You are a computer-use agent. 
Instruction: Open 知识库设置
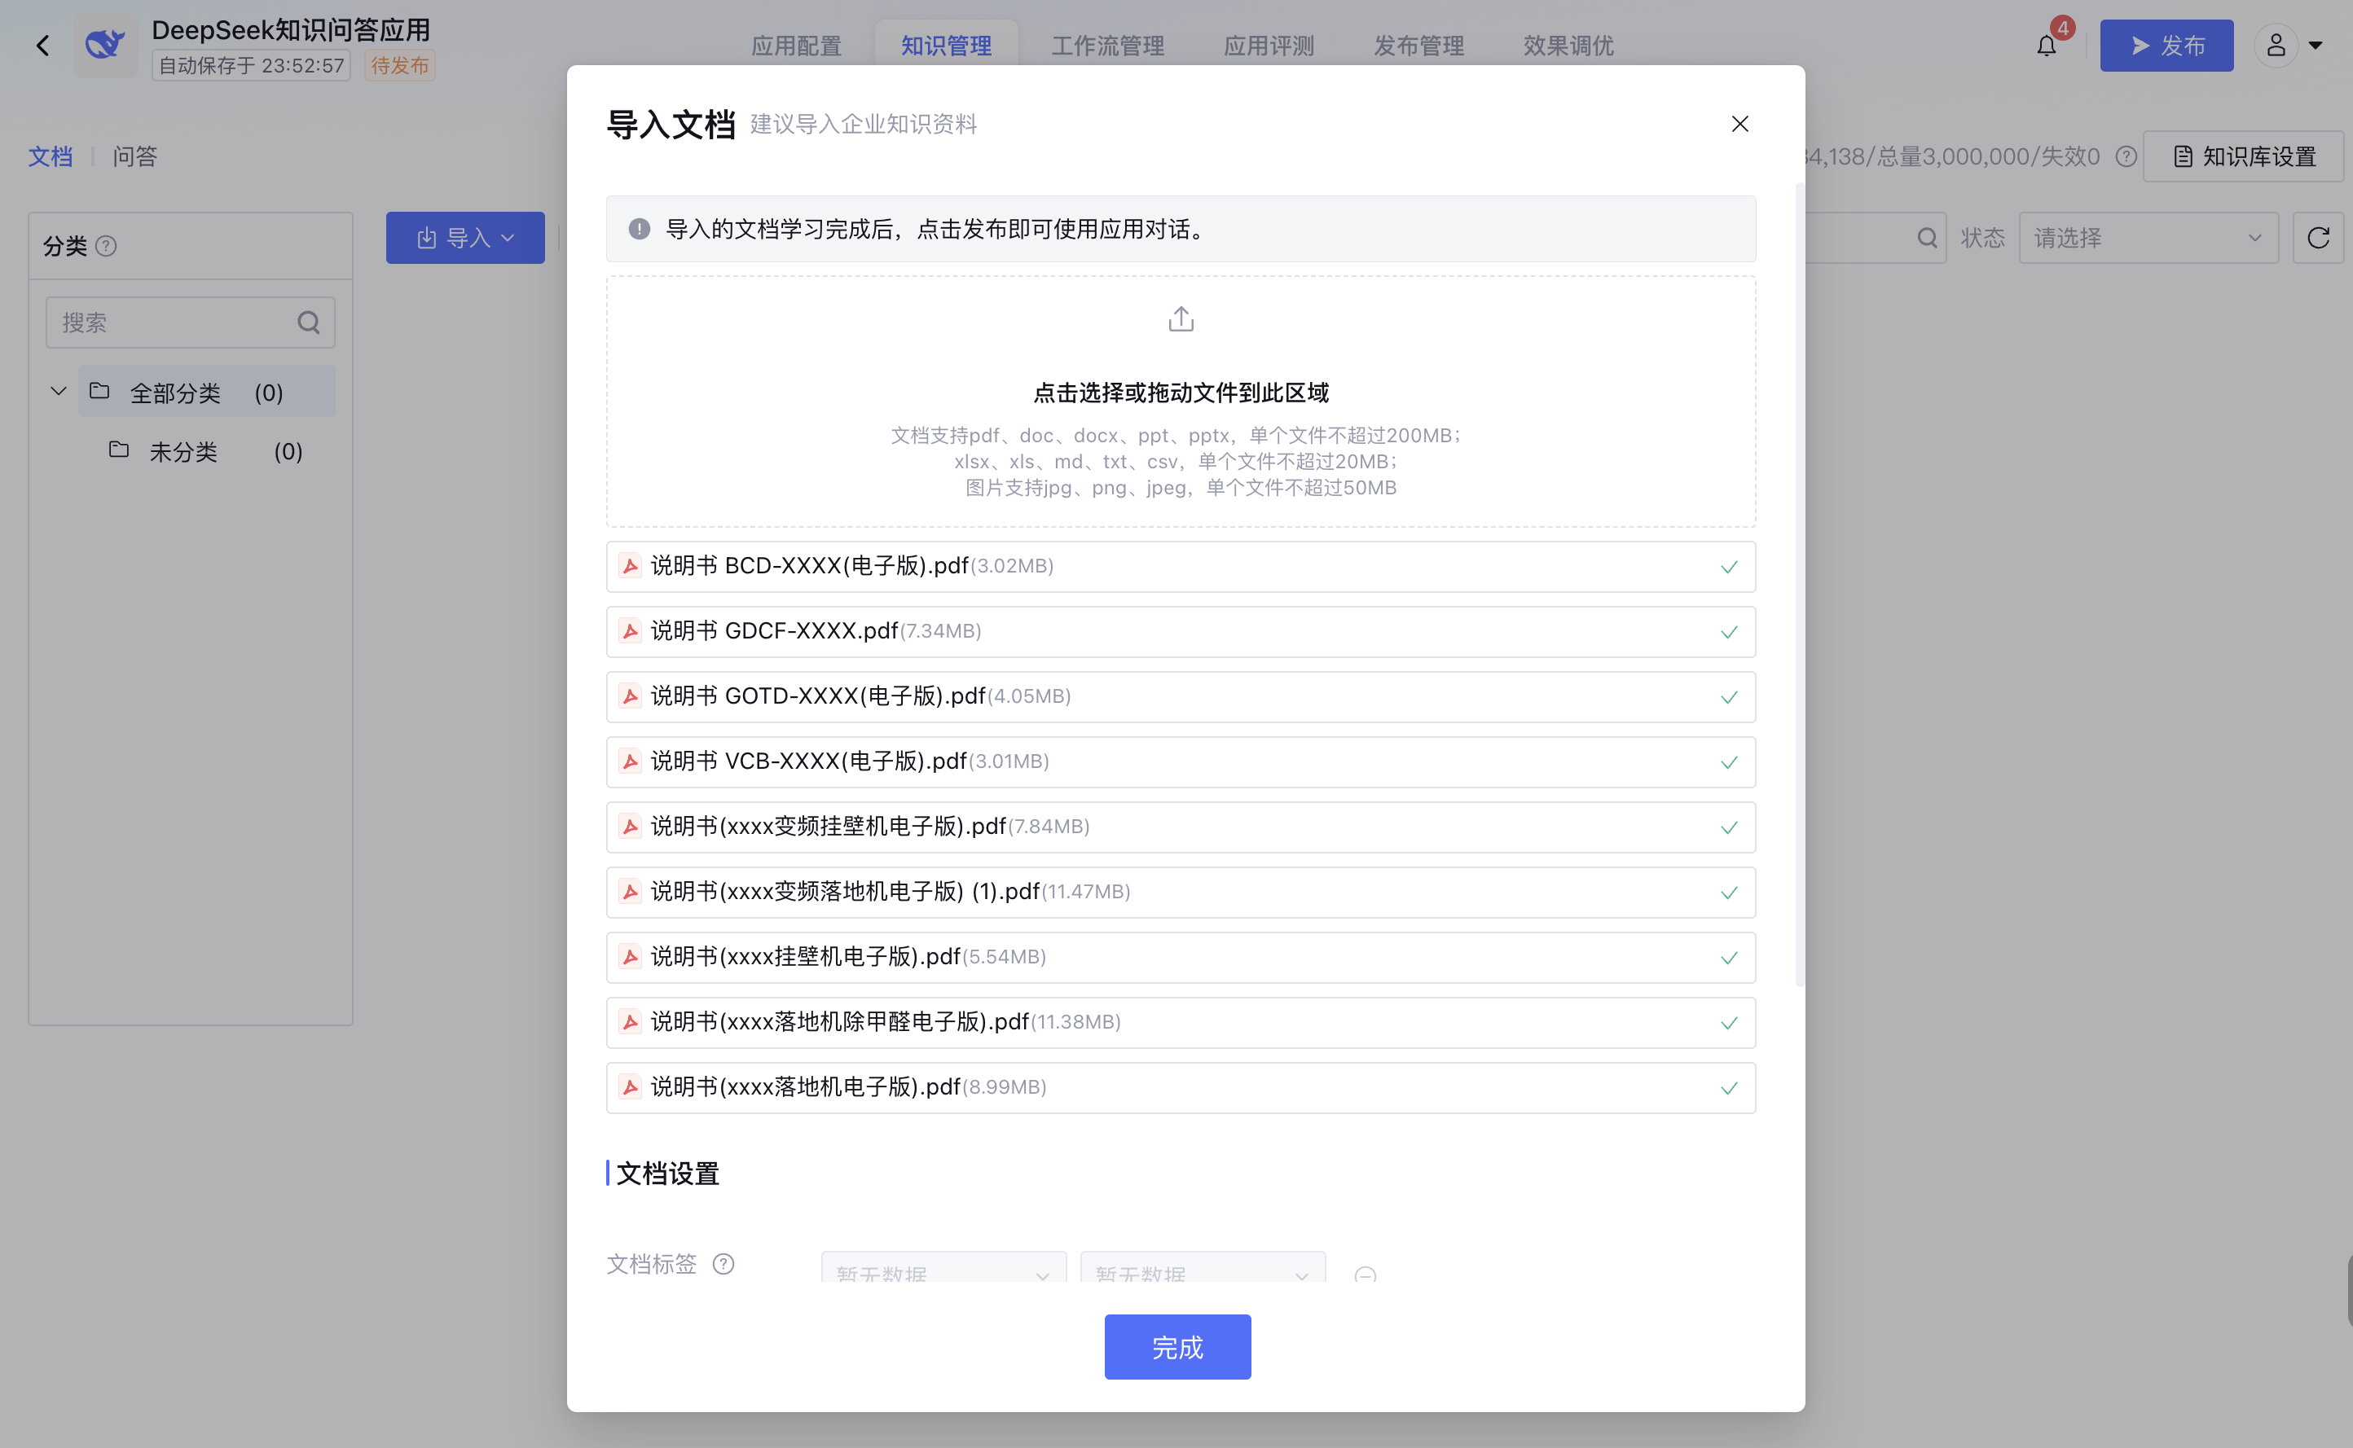pos(2243,156)
